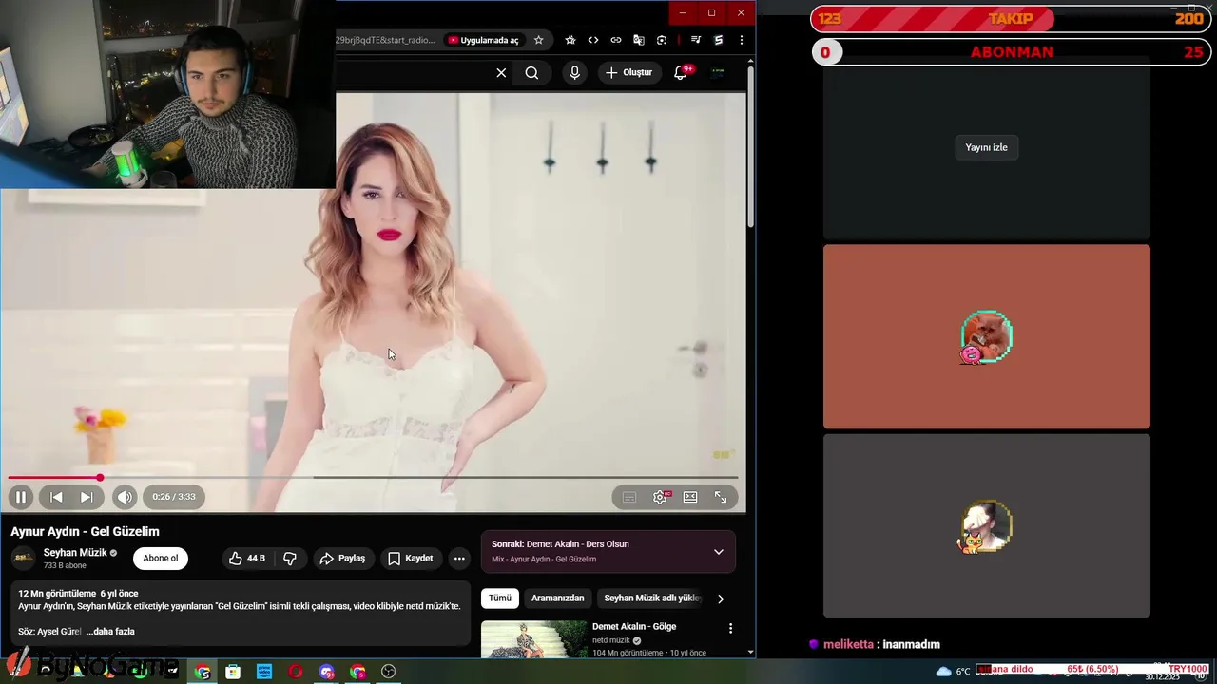1217x684 pixels.
Task: Like the video with thumbs up
Action: [x=247, y=559]
